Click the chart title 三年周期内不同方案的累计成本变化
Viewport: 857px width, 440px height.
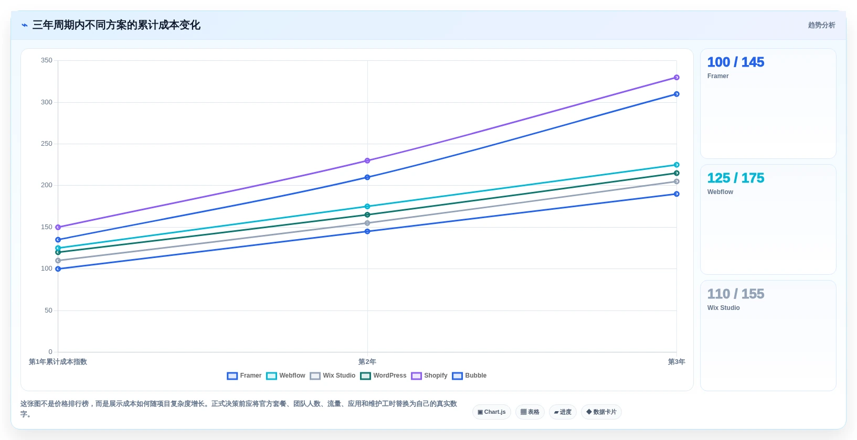click(x=117, y=25)
